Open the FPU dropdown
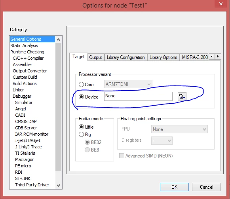The image size is (230, 199). pyautogui.click(x=179, y=129)
